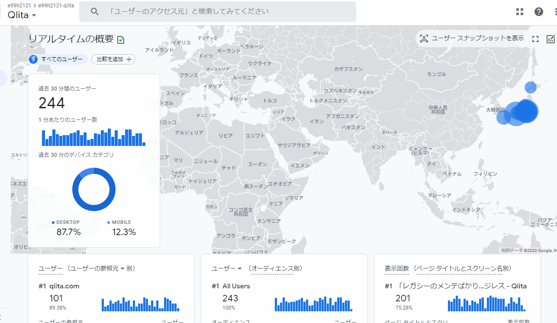Click the アルジェリア label on the map
Screen dimensions: 557x323
pyautogui.click(x=189, y=133)
